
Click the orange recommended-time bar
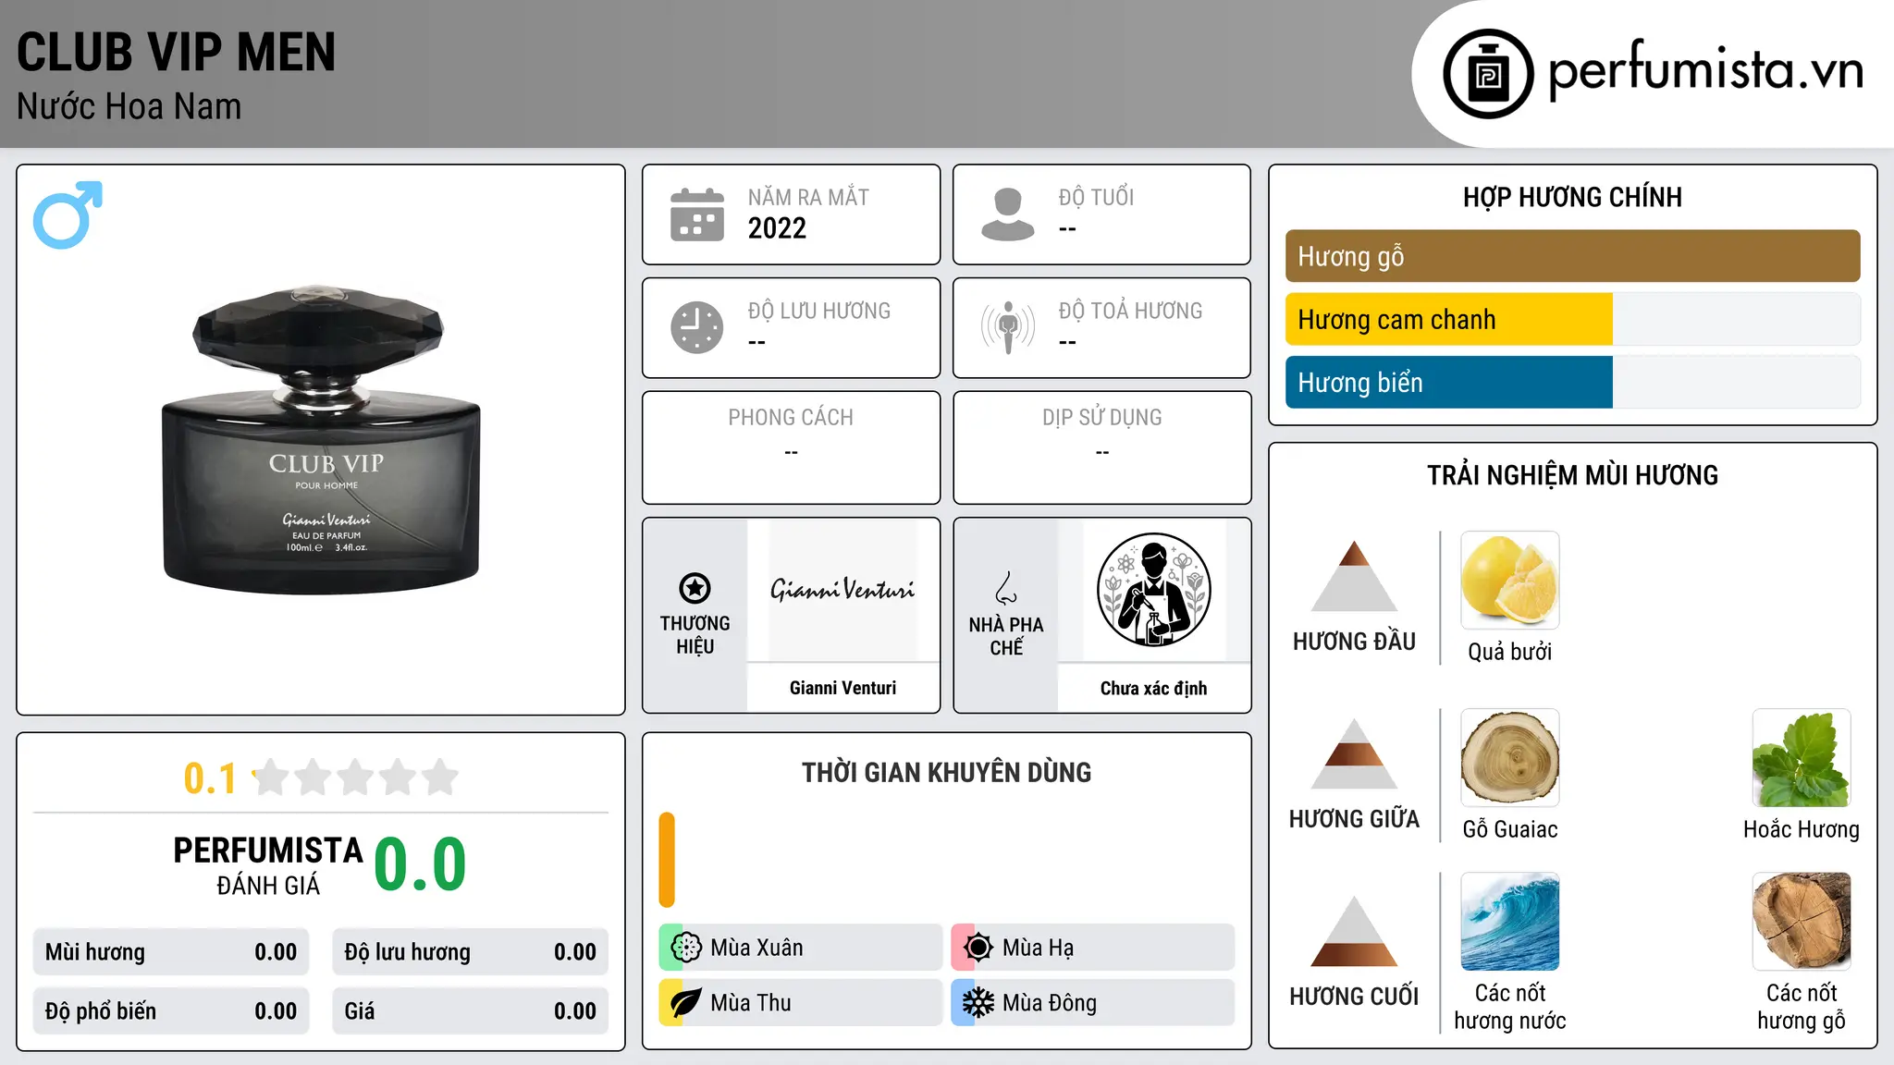point(667,860)
